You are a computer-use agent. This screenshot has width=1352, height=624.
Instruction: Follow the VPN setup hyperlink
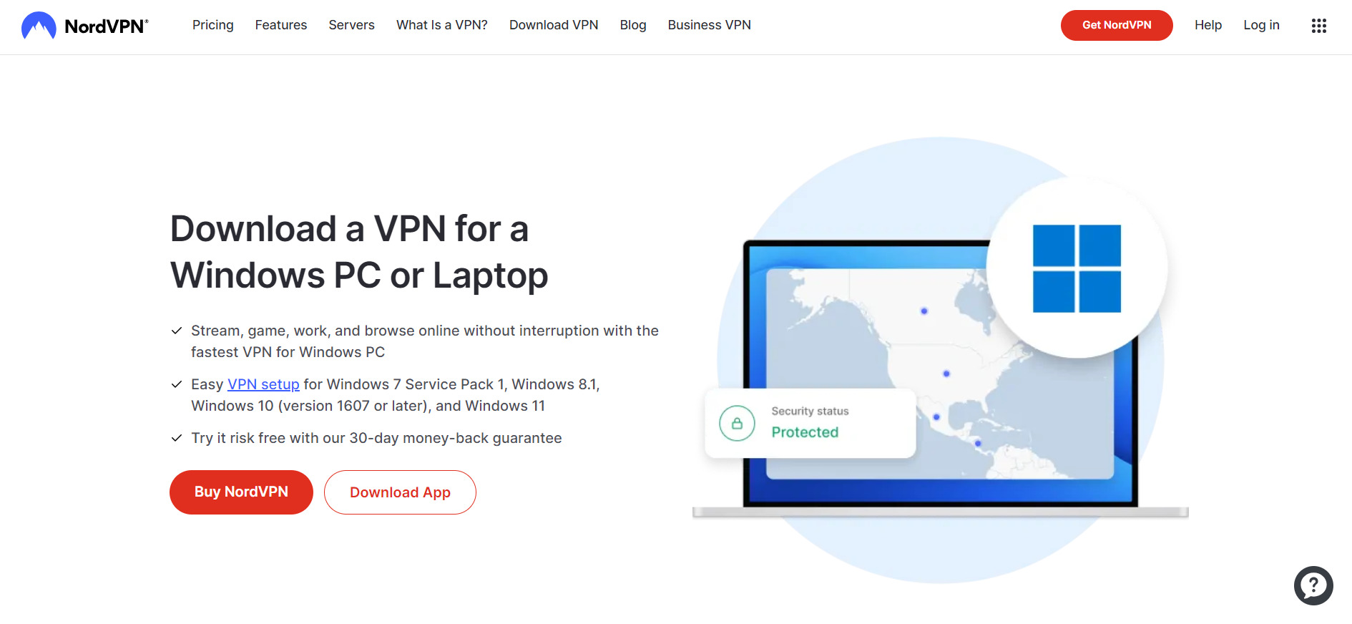tap(263, 384)
